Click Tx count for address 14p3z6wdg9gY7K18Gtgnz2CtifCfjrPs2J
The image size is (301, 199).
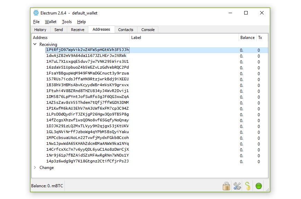[259, 162]
